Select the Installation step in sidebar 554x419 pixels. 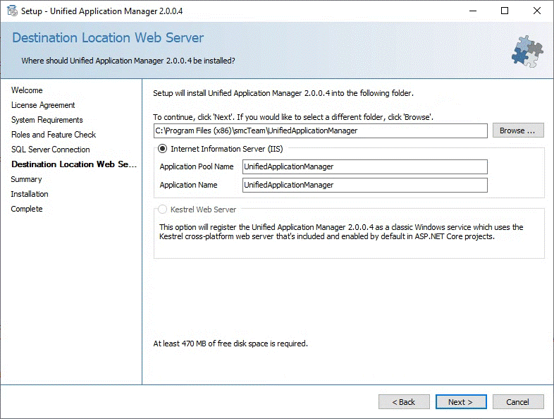(30, 194)
